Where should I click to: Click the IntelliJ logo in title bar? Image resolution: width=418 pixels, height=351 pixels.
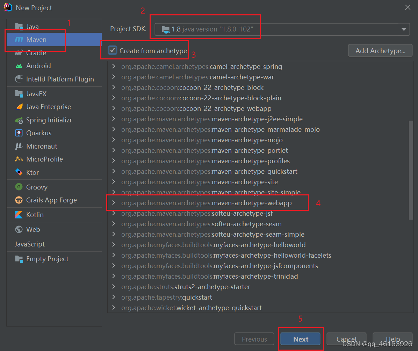[x=8, y=7]
